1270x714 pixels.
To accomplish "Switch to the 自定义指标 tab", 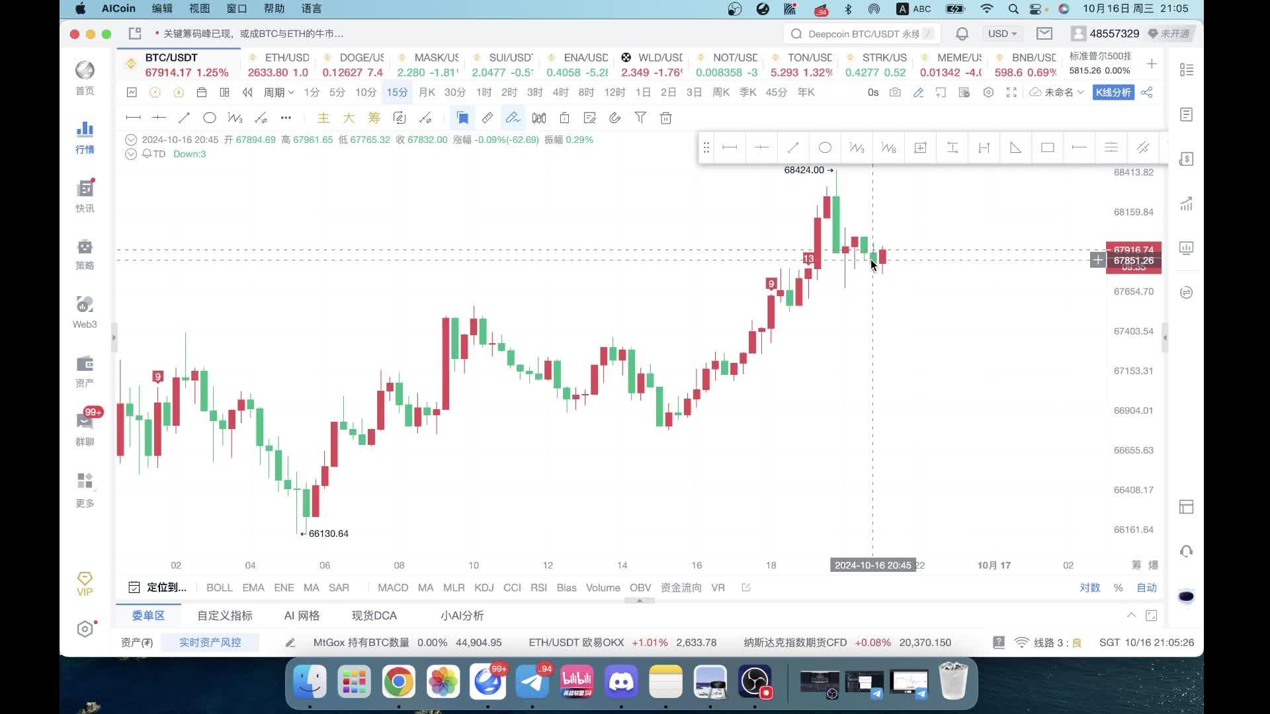I will pyautogui.click(x=225, y=615).
